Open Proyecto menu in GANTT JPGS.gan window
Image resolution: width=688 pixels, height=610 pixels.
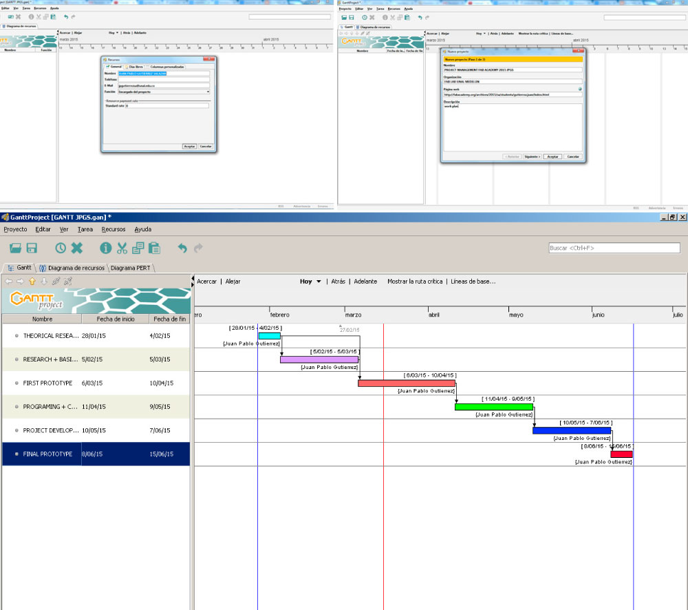click(x=15, y=229)
